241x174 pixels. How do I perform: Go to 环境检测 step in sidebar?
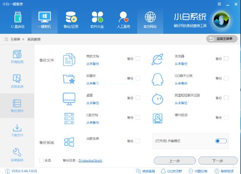17,57
